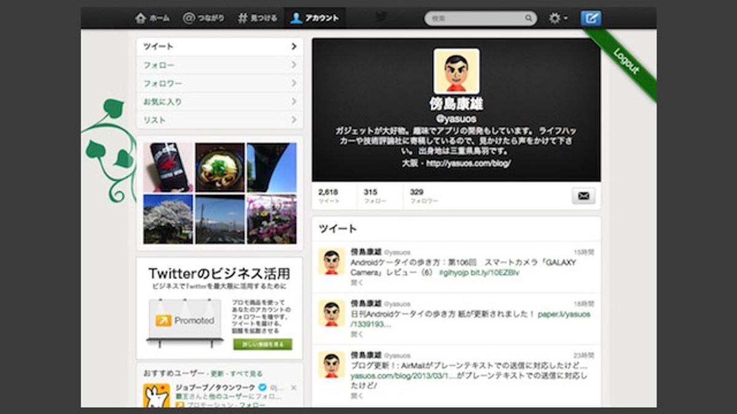Open the blue sky photo thumbnail
737x414 pixels.
271,167
